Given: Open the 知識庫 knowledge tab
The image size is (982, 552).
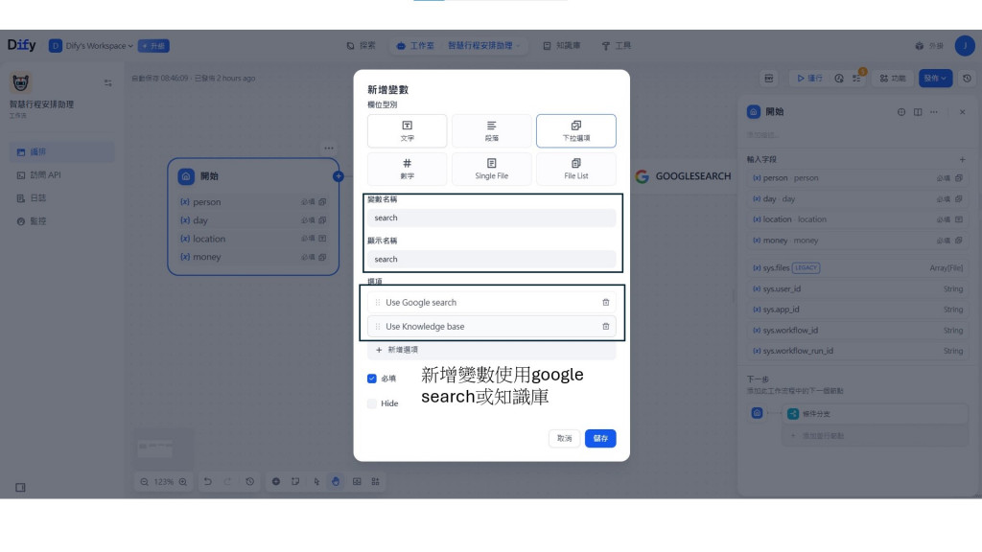Looking at the screenshot, I should pyautogui.click(x=562, y=46).
